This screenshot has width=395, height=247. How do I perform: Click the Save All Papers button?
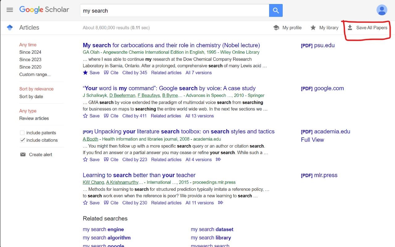coord(367,28)
